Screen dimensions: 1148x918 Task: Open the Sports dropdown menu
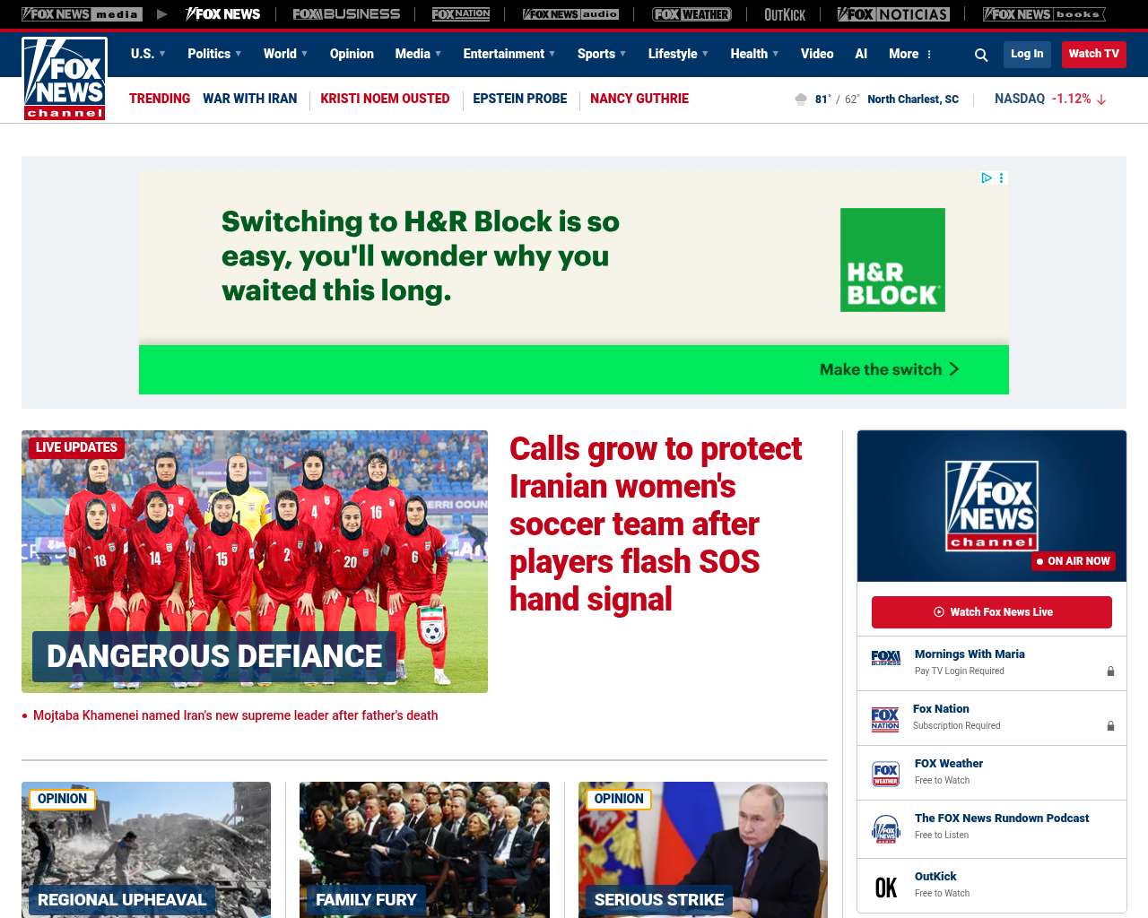[x=602, y=54]
